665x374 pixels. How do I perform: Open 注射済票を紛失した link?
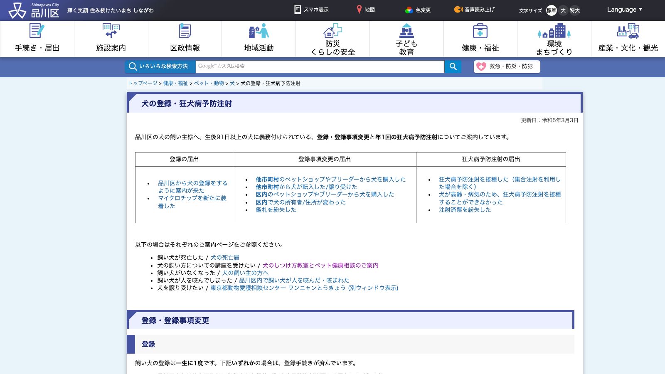coord(465,210)
